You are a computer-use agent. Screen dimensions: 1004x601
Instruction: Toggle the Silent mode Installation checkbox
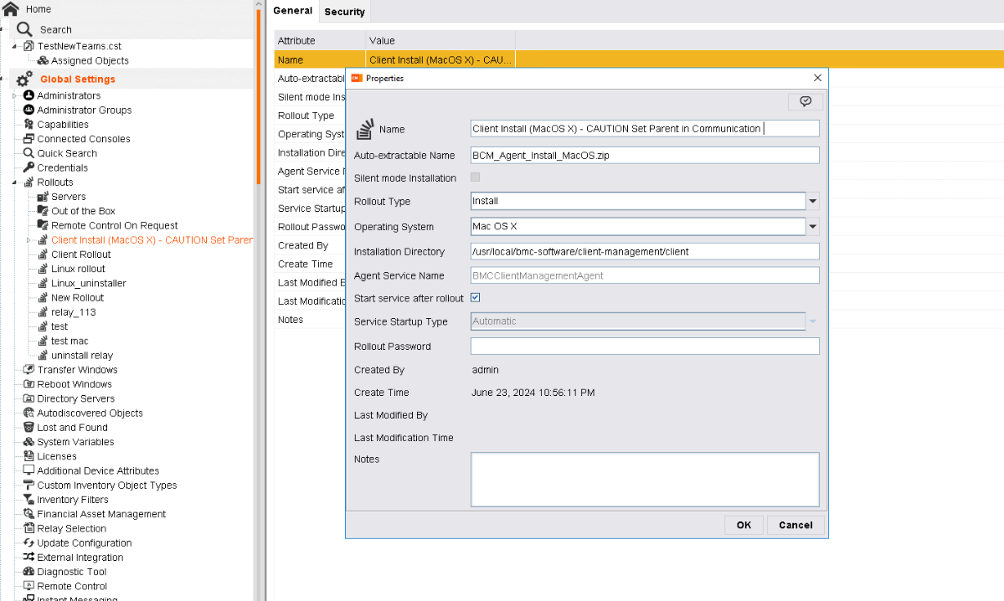point(475,177)
